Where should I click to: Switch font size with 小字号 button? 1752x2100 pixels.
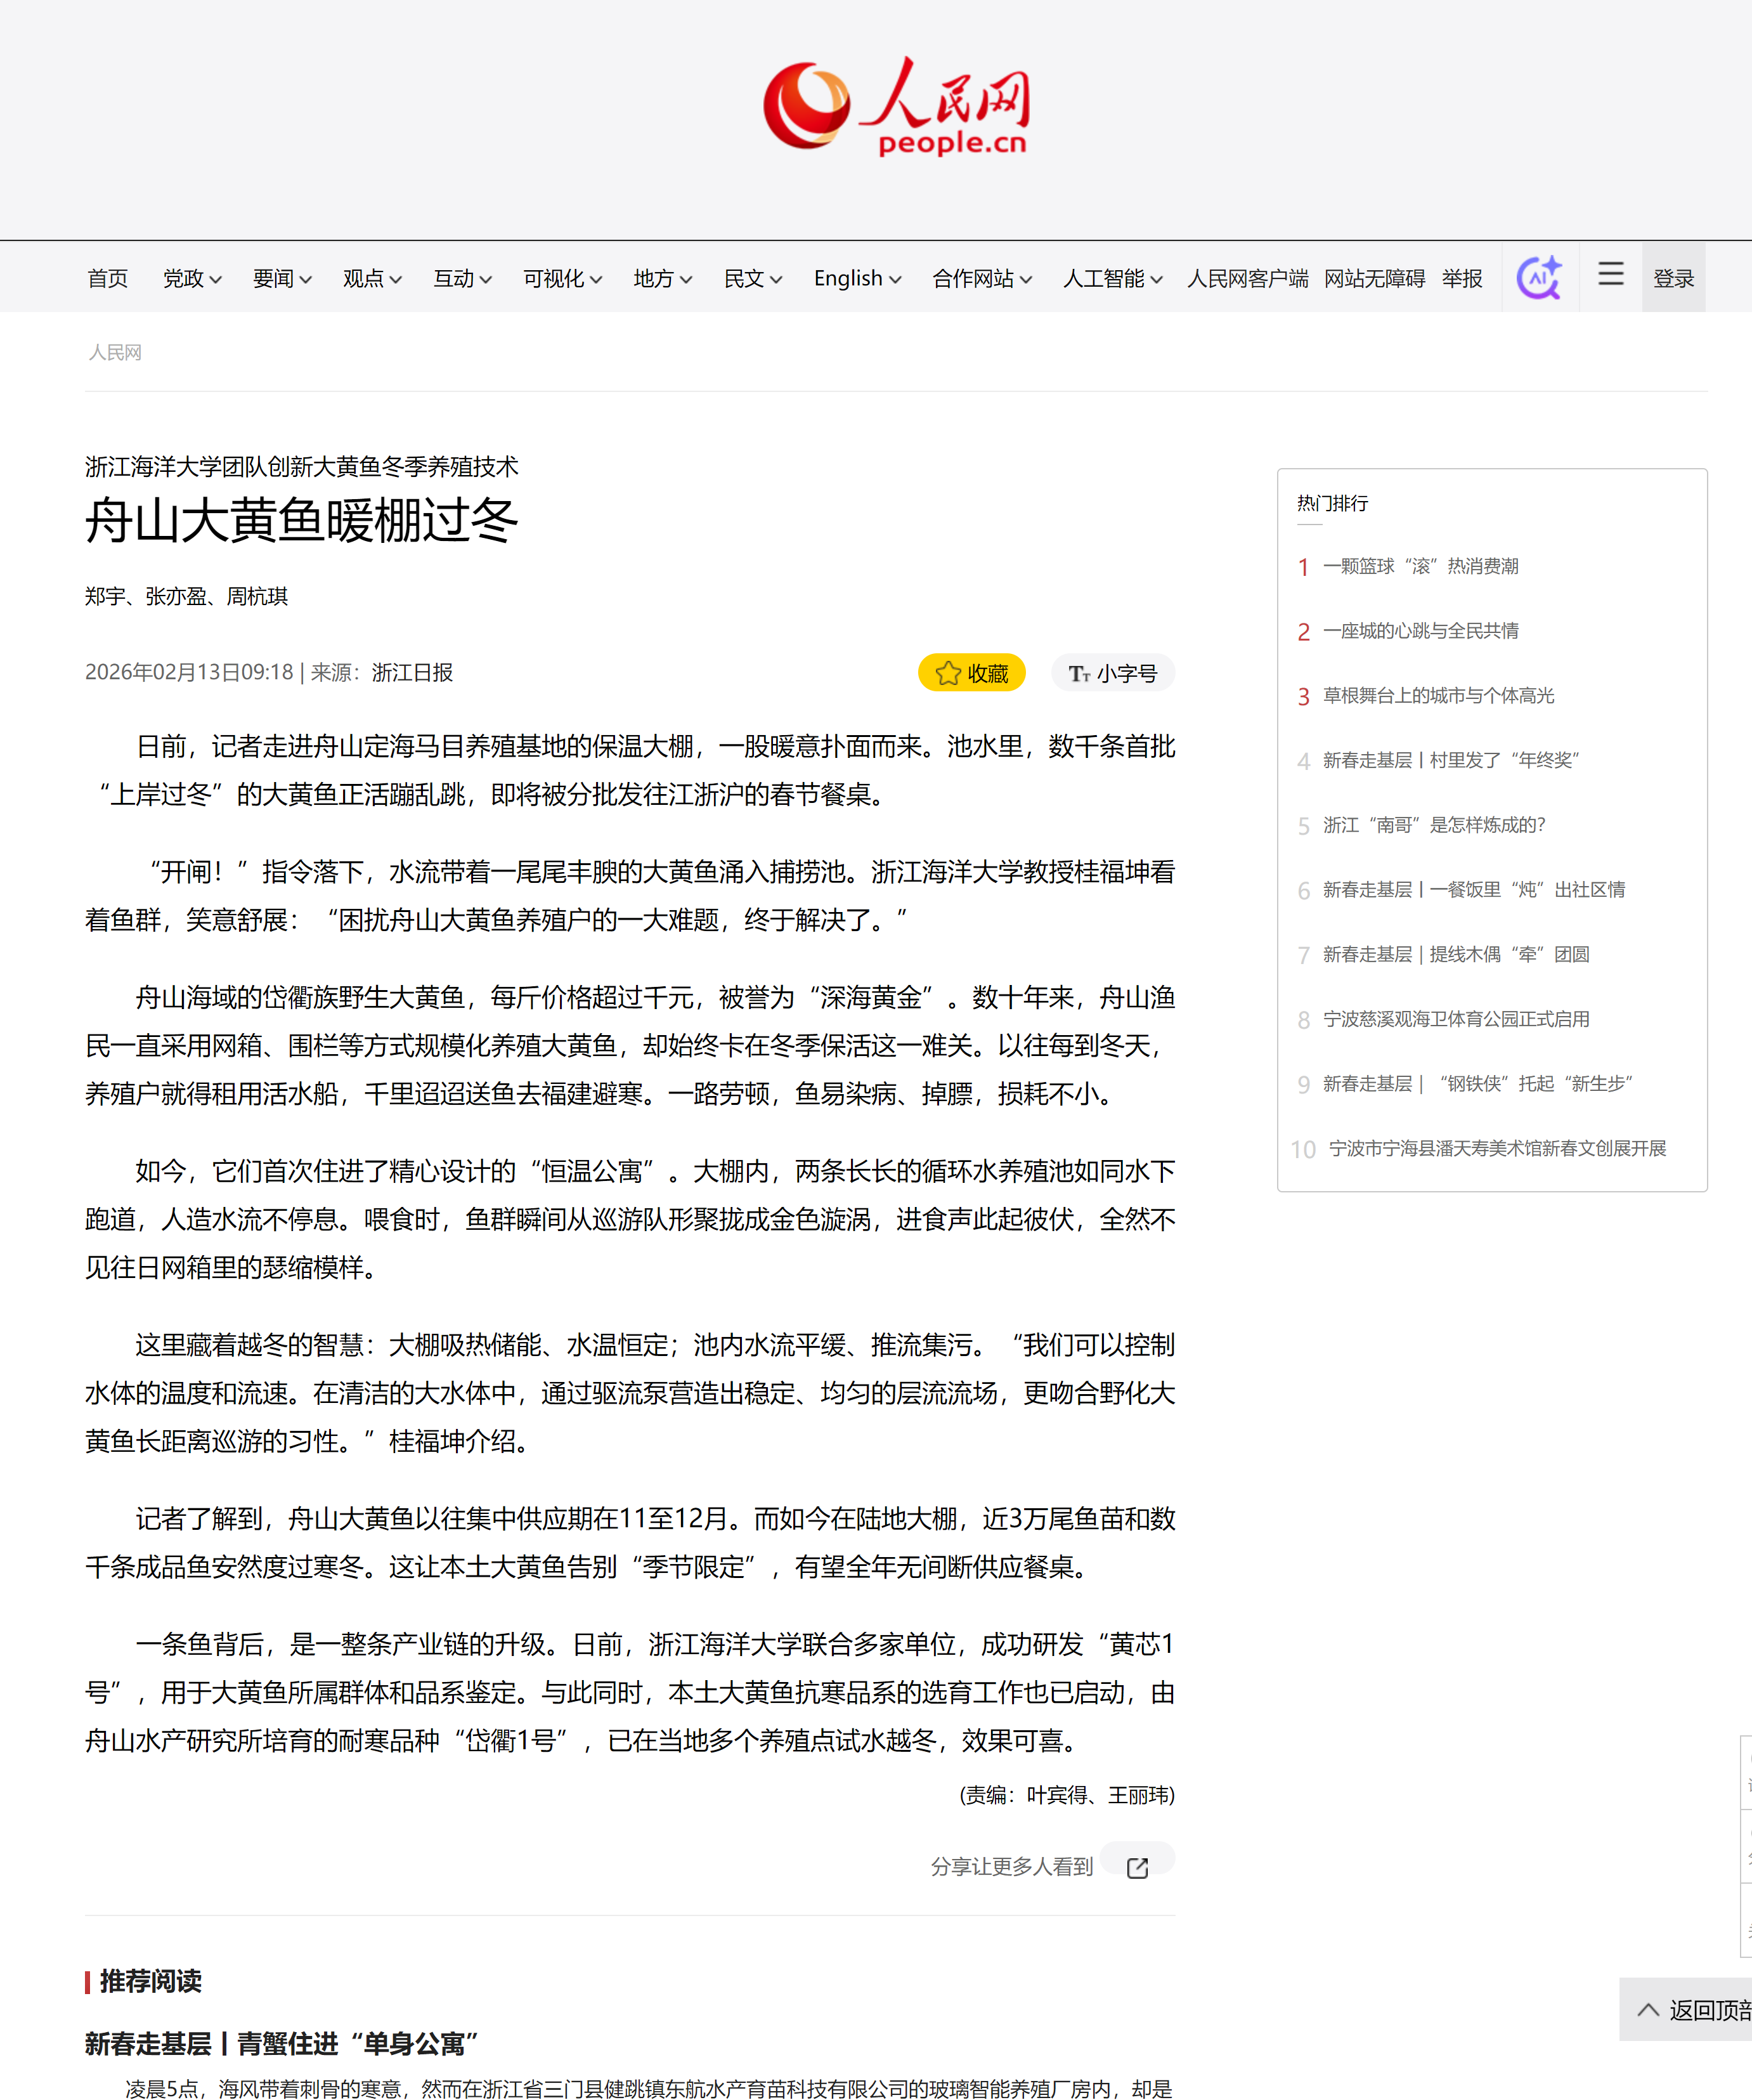click(1112, 673)
